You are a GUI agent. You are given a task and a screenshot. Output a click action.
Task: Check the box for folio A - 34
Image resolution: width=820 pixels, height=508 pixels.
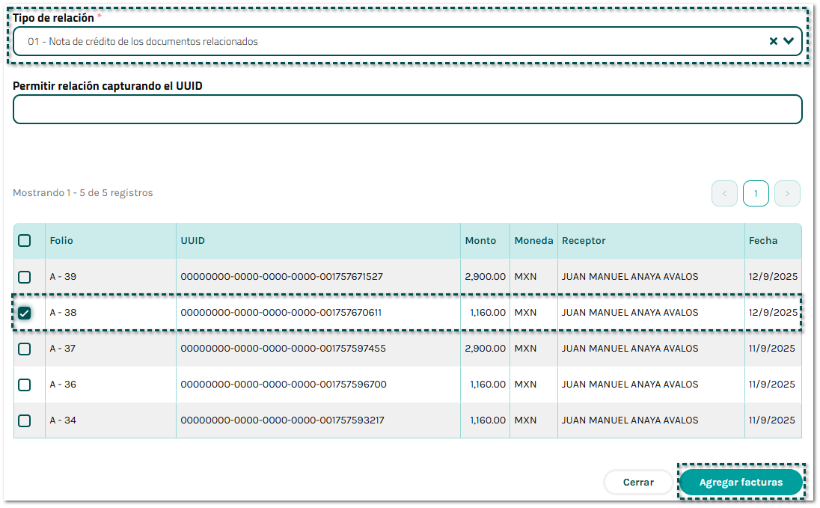point(25,420)
